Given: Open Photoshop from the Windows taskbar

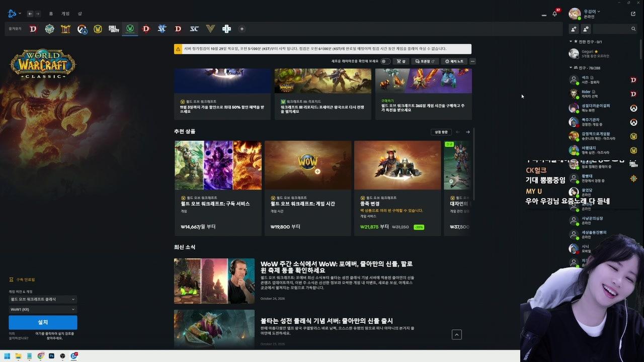Looking at the screenshot, I should (x=51, y=356).
